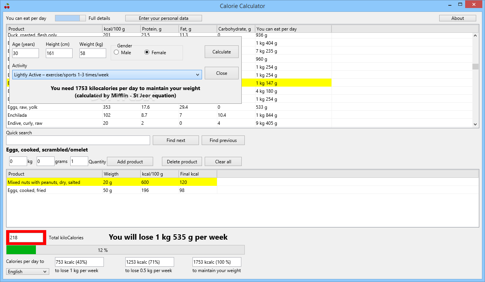This screenshot has width=485, height=282.
Task: Sort food table by Fat, g column
Action: click(198, 29)
